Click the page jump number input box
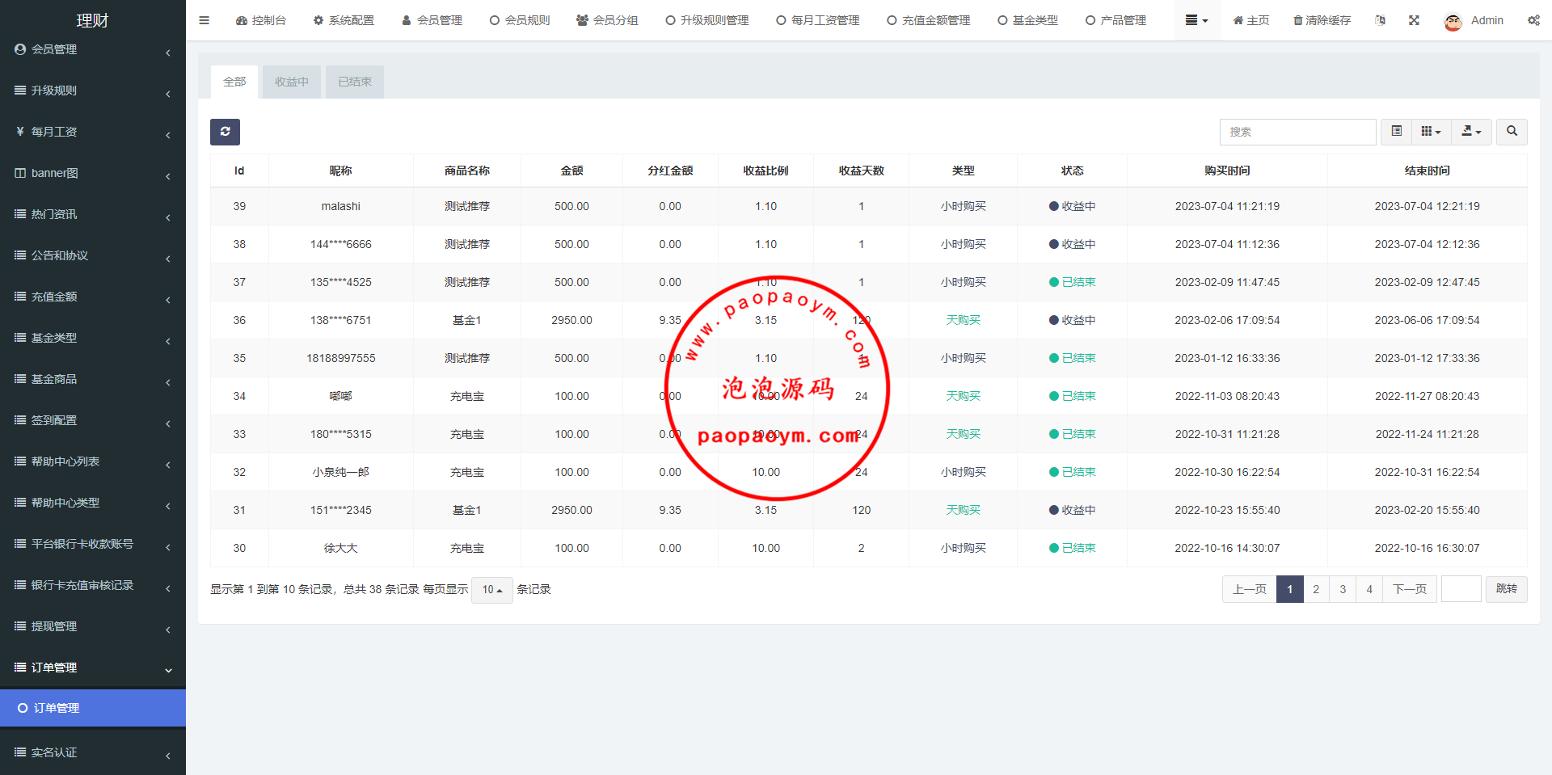Screen dimensions: 1552x775 coord(1461,589)
